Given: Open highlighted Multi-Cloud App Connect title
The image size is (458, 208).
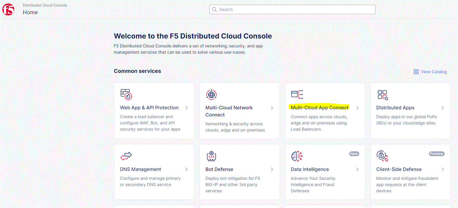Looking at the screenshot, I should coord(320,108).
